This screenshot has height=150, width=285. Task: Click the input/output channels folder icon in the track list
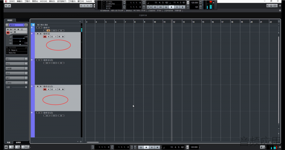[x=33, y=25]
